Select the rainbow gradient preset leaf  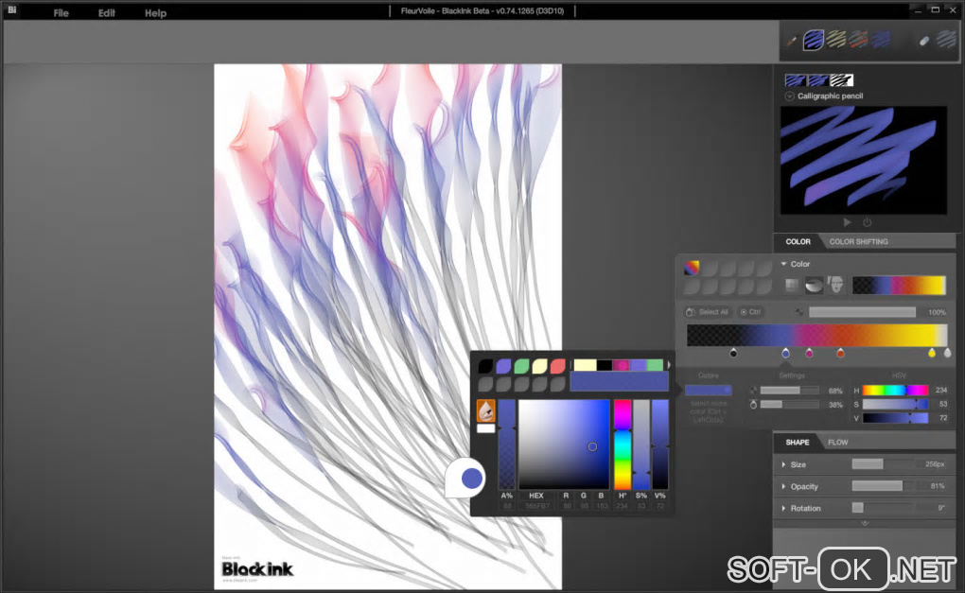coord(692,268)
